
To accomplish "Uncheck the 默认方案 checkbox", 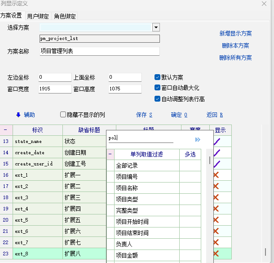I will pos(157,77).
